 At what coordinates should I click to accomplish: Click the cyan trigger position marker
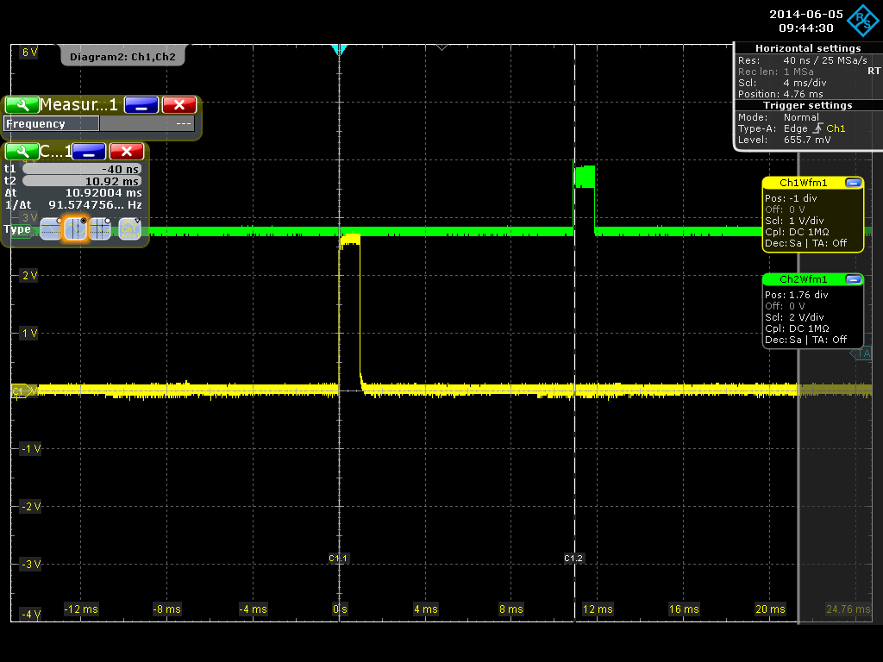[x=339, y=50]
